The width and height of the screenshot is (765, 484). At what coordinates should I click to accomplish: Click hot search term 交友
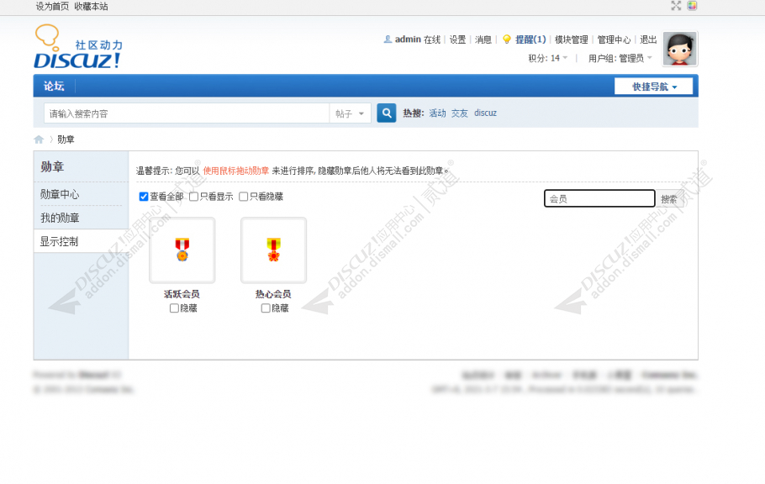(x=460, y=113)
